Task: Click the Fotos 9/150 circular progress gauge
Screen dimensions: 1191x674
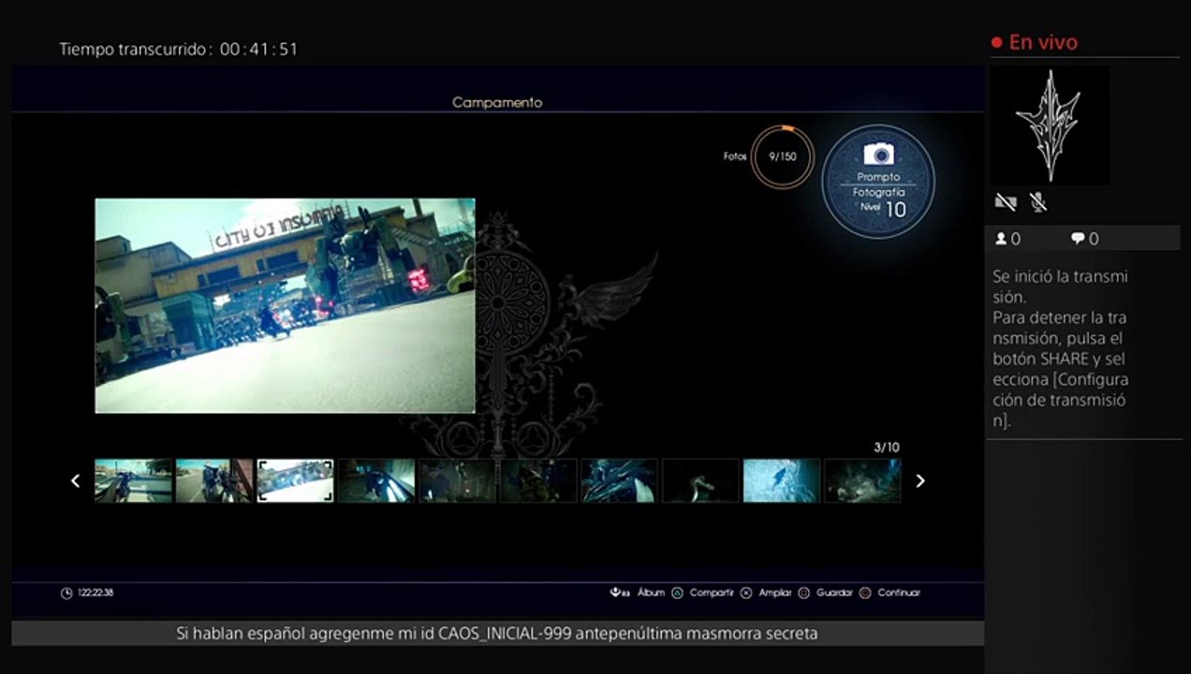Action: (783, 156)
